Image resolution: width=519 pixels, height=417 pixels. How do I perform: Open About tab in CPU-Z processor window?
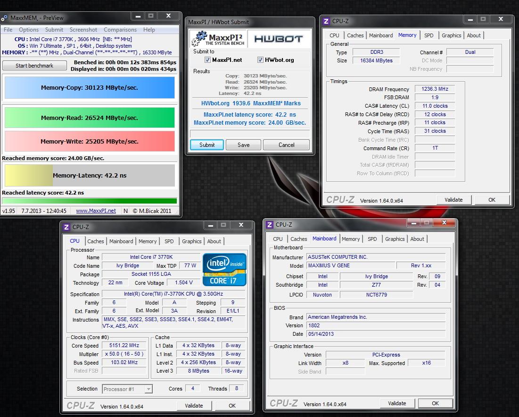click(214, 241)
